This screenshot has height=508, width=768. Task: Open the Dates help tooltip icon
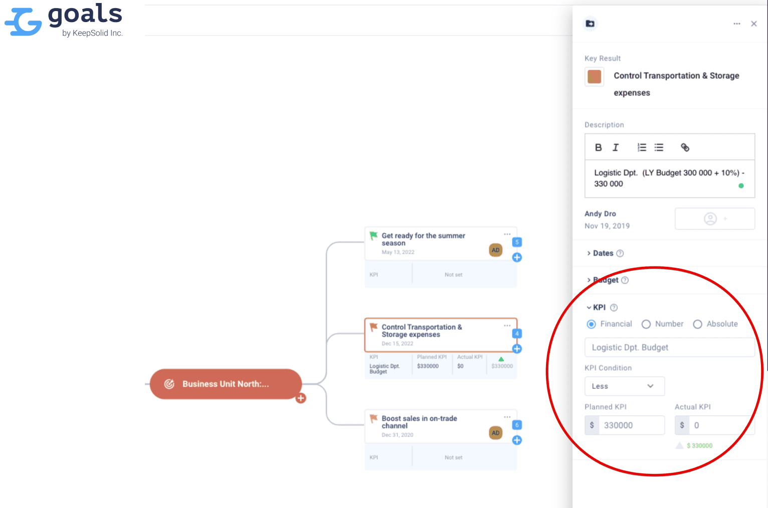(620, 253)
